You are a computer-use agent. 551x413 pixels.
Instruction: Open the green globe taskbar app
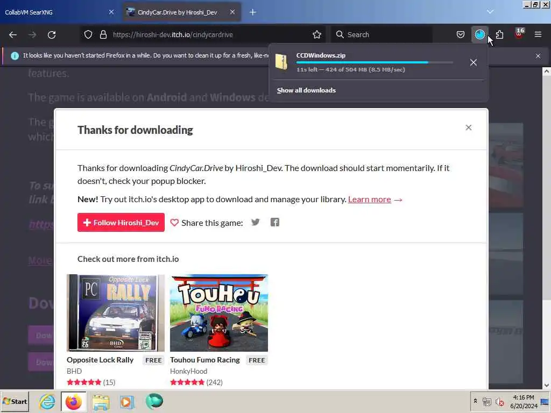[154, 401]
